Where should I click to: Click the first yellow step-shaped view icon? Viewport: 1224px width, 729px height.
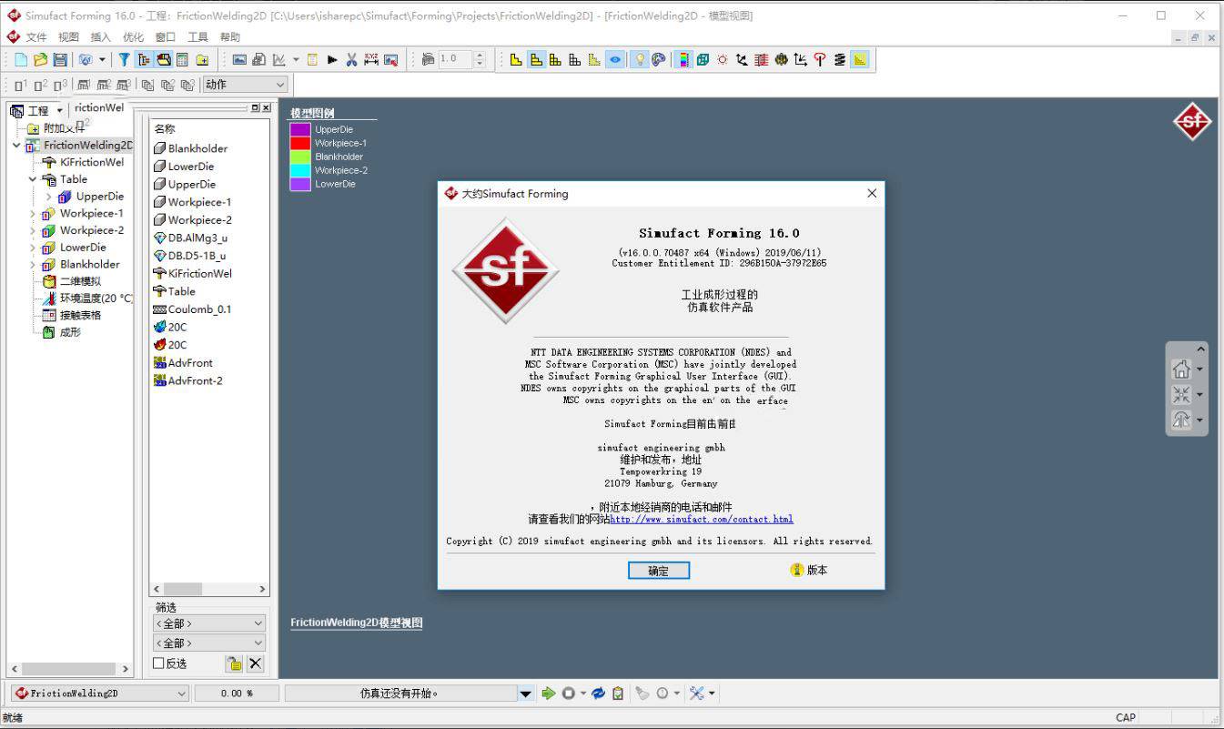pyautogui.click(x=516, y=59)
